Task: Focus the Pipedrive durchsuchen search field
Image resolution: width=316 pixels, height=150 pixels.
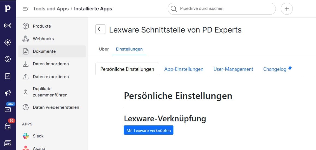Action: [222, 9]
